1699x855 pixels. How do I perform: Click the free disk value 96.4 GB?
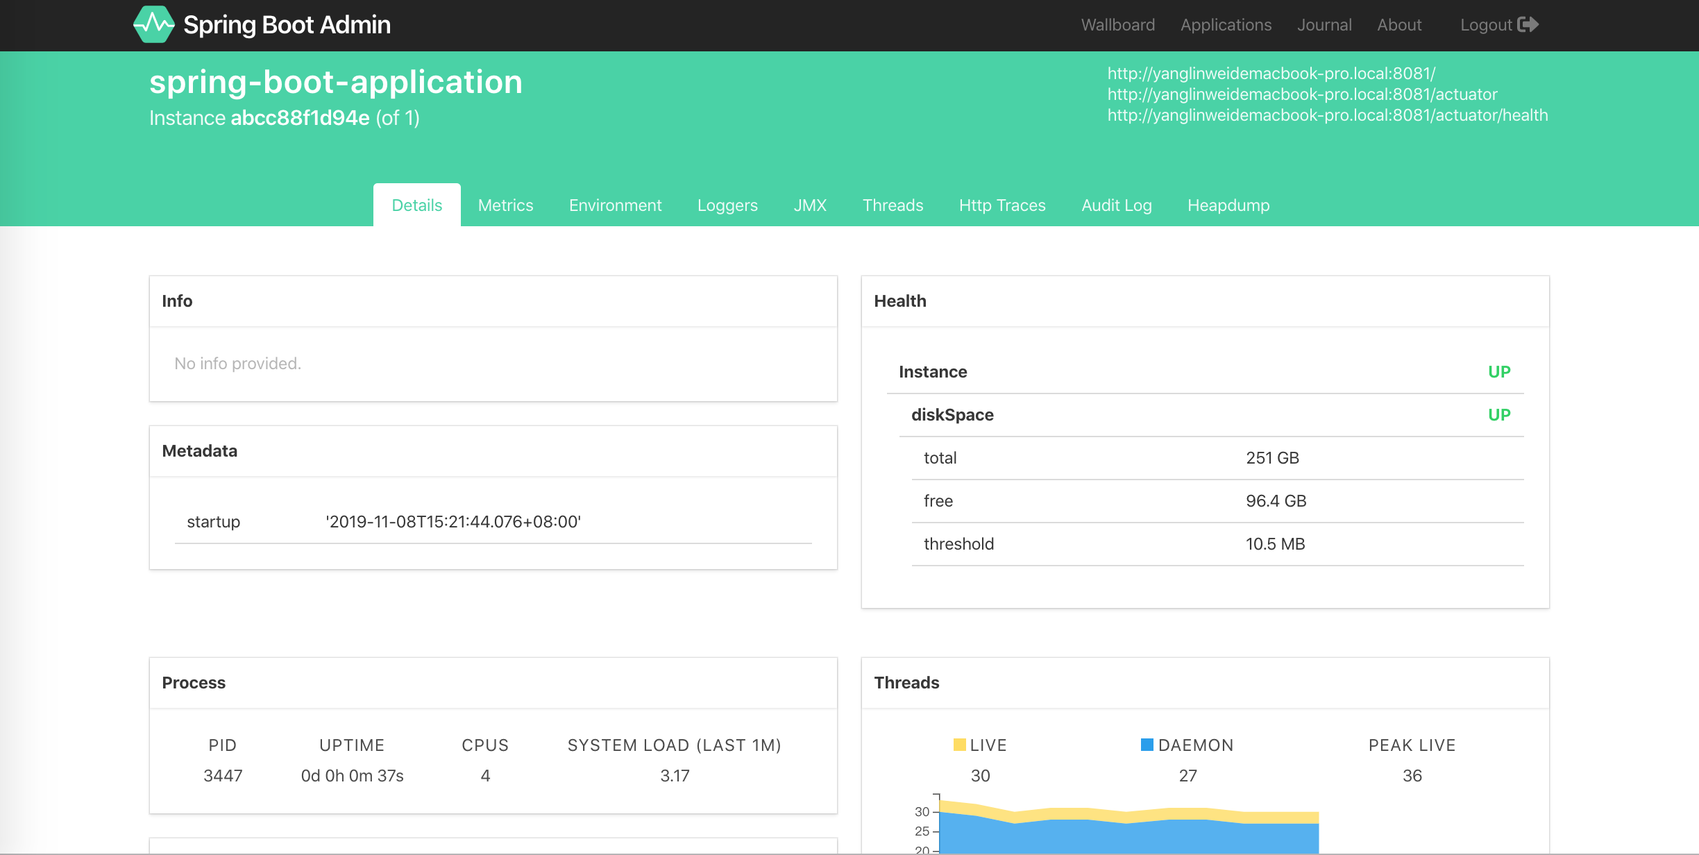(x=1276, y=500)
